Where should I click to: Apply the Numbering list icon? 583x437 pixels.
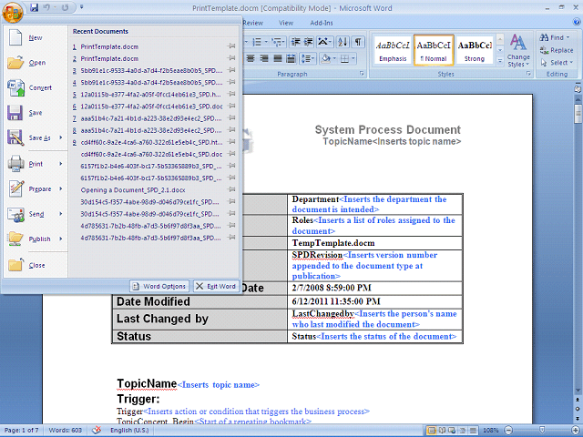pos(257,42)
